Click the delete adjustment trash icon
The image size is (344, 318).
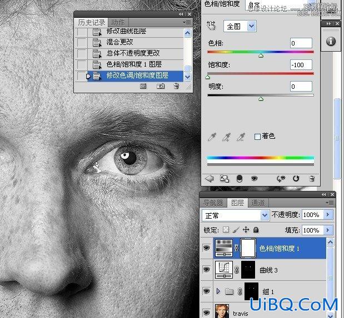click(312, 179)
